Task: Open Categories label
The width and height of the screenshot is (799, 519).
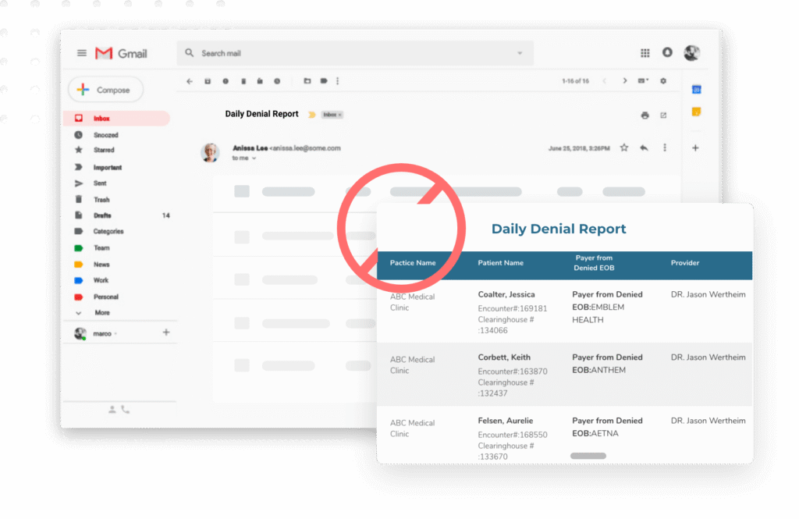Action: point(108,231)
